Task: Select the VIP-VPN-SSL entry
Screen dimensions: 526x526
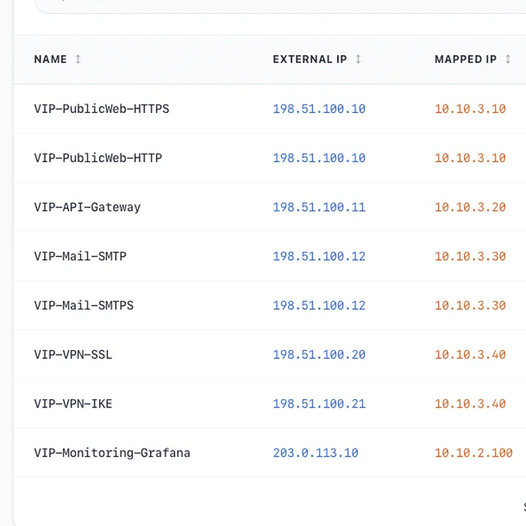Action: coord(73,354)
